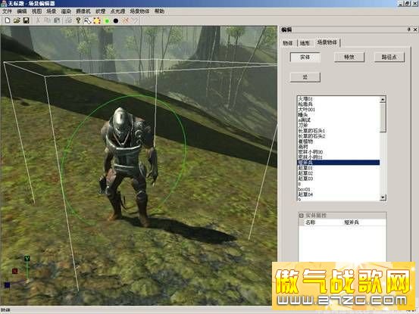Click the path curve tool icon
Image resolution: width=419 pixels, height=314 pixels.
pos(87,20)
